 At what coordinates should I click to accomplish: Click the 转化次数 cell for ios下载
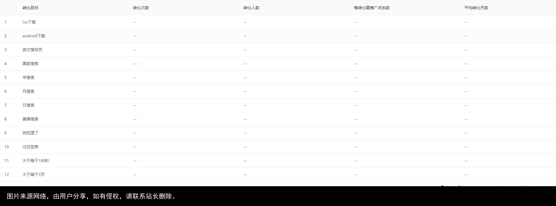pyautogui.click(x=135, y=22)
